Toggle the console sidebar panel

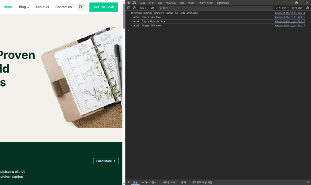point(129,8)
